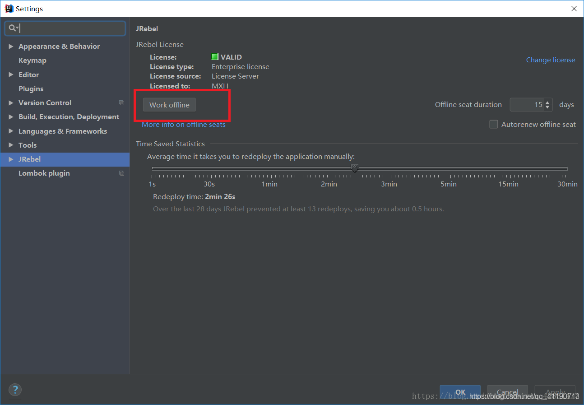Click the OK button
Viewport: 584px width, 405px height.
pyautogui.click(x=460, y=392)
